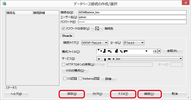This screenshot has height=100, width=191.
Task: Focus the ユーザー名 input field
Action: (x=132, y=17)
